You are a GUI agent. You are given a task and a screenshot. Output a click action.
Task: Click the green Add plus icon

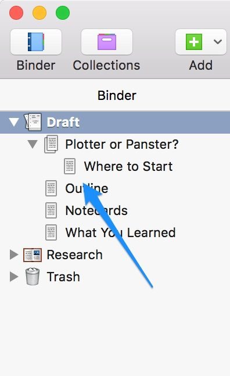[x=194, y=42]
